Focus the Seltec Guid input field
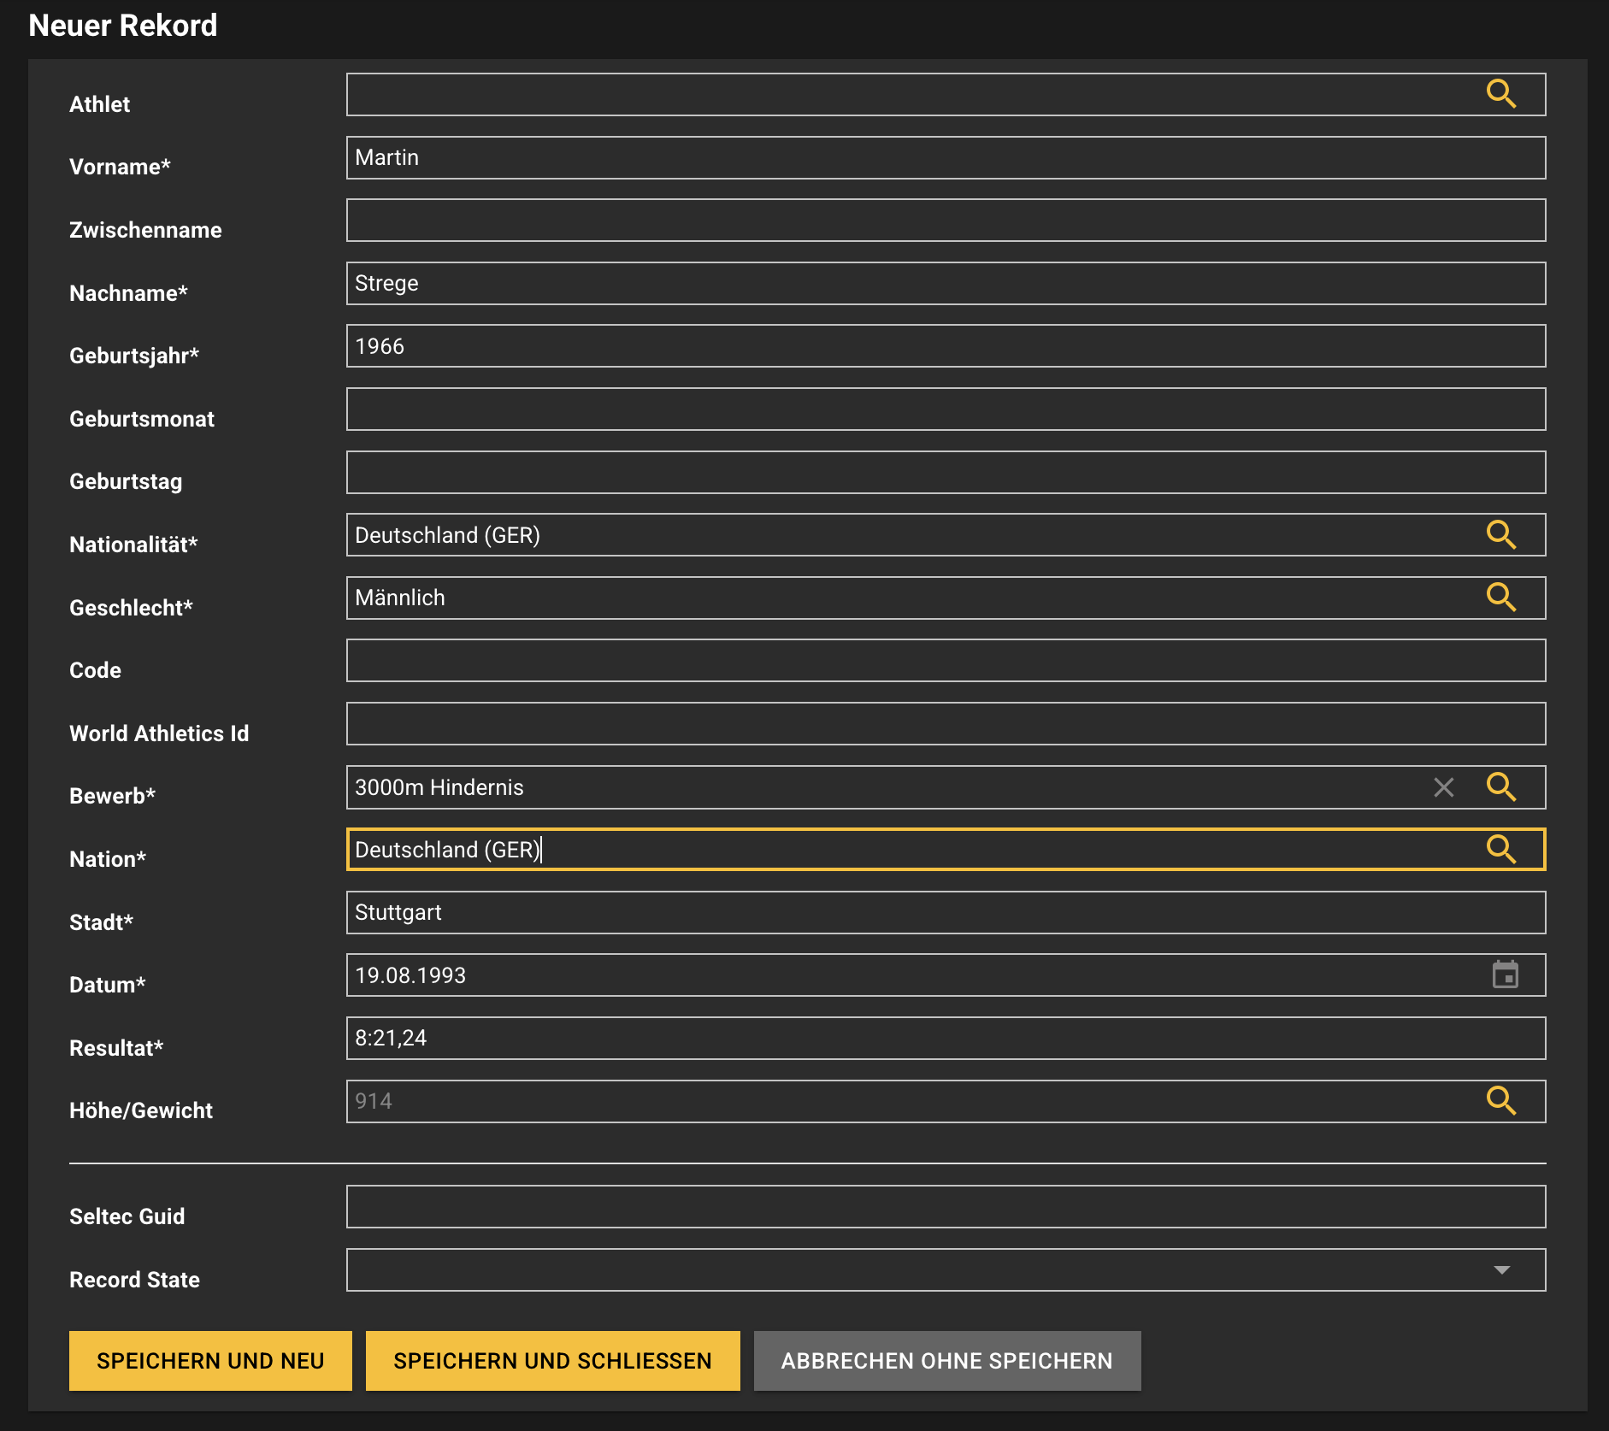Screen dimensions: 1609x1431 coord(946,1207)
